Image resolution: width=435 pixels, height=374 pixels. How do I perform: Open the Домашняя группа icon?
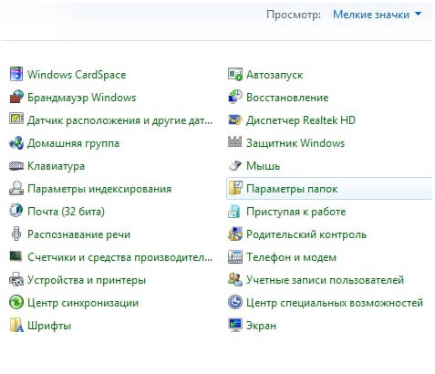point(16,143)
